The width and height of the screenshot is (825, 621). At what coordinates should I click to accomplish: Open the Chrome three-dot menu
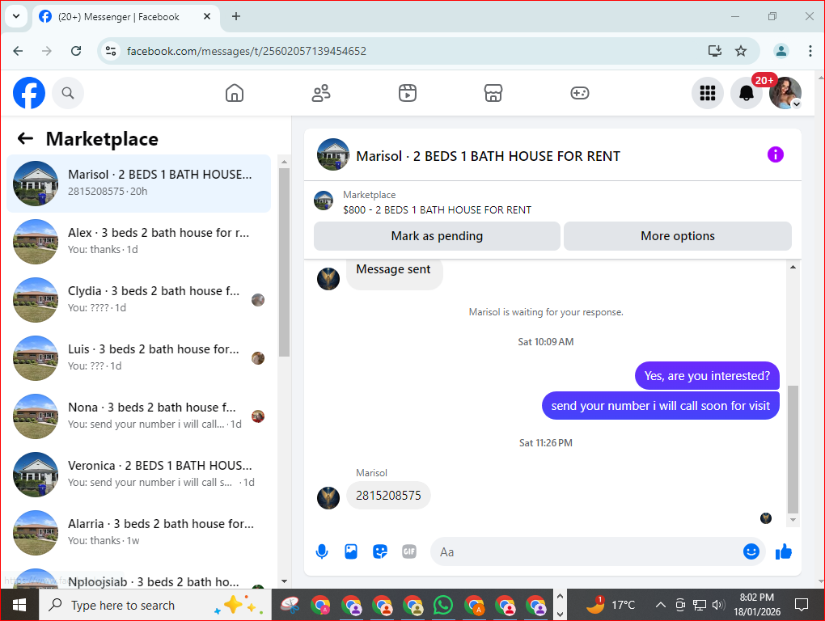point(810,51)
